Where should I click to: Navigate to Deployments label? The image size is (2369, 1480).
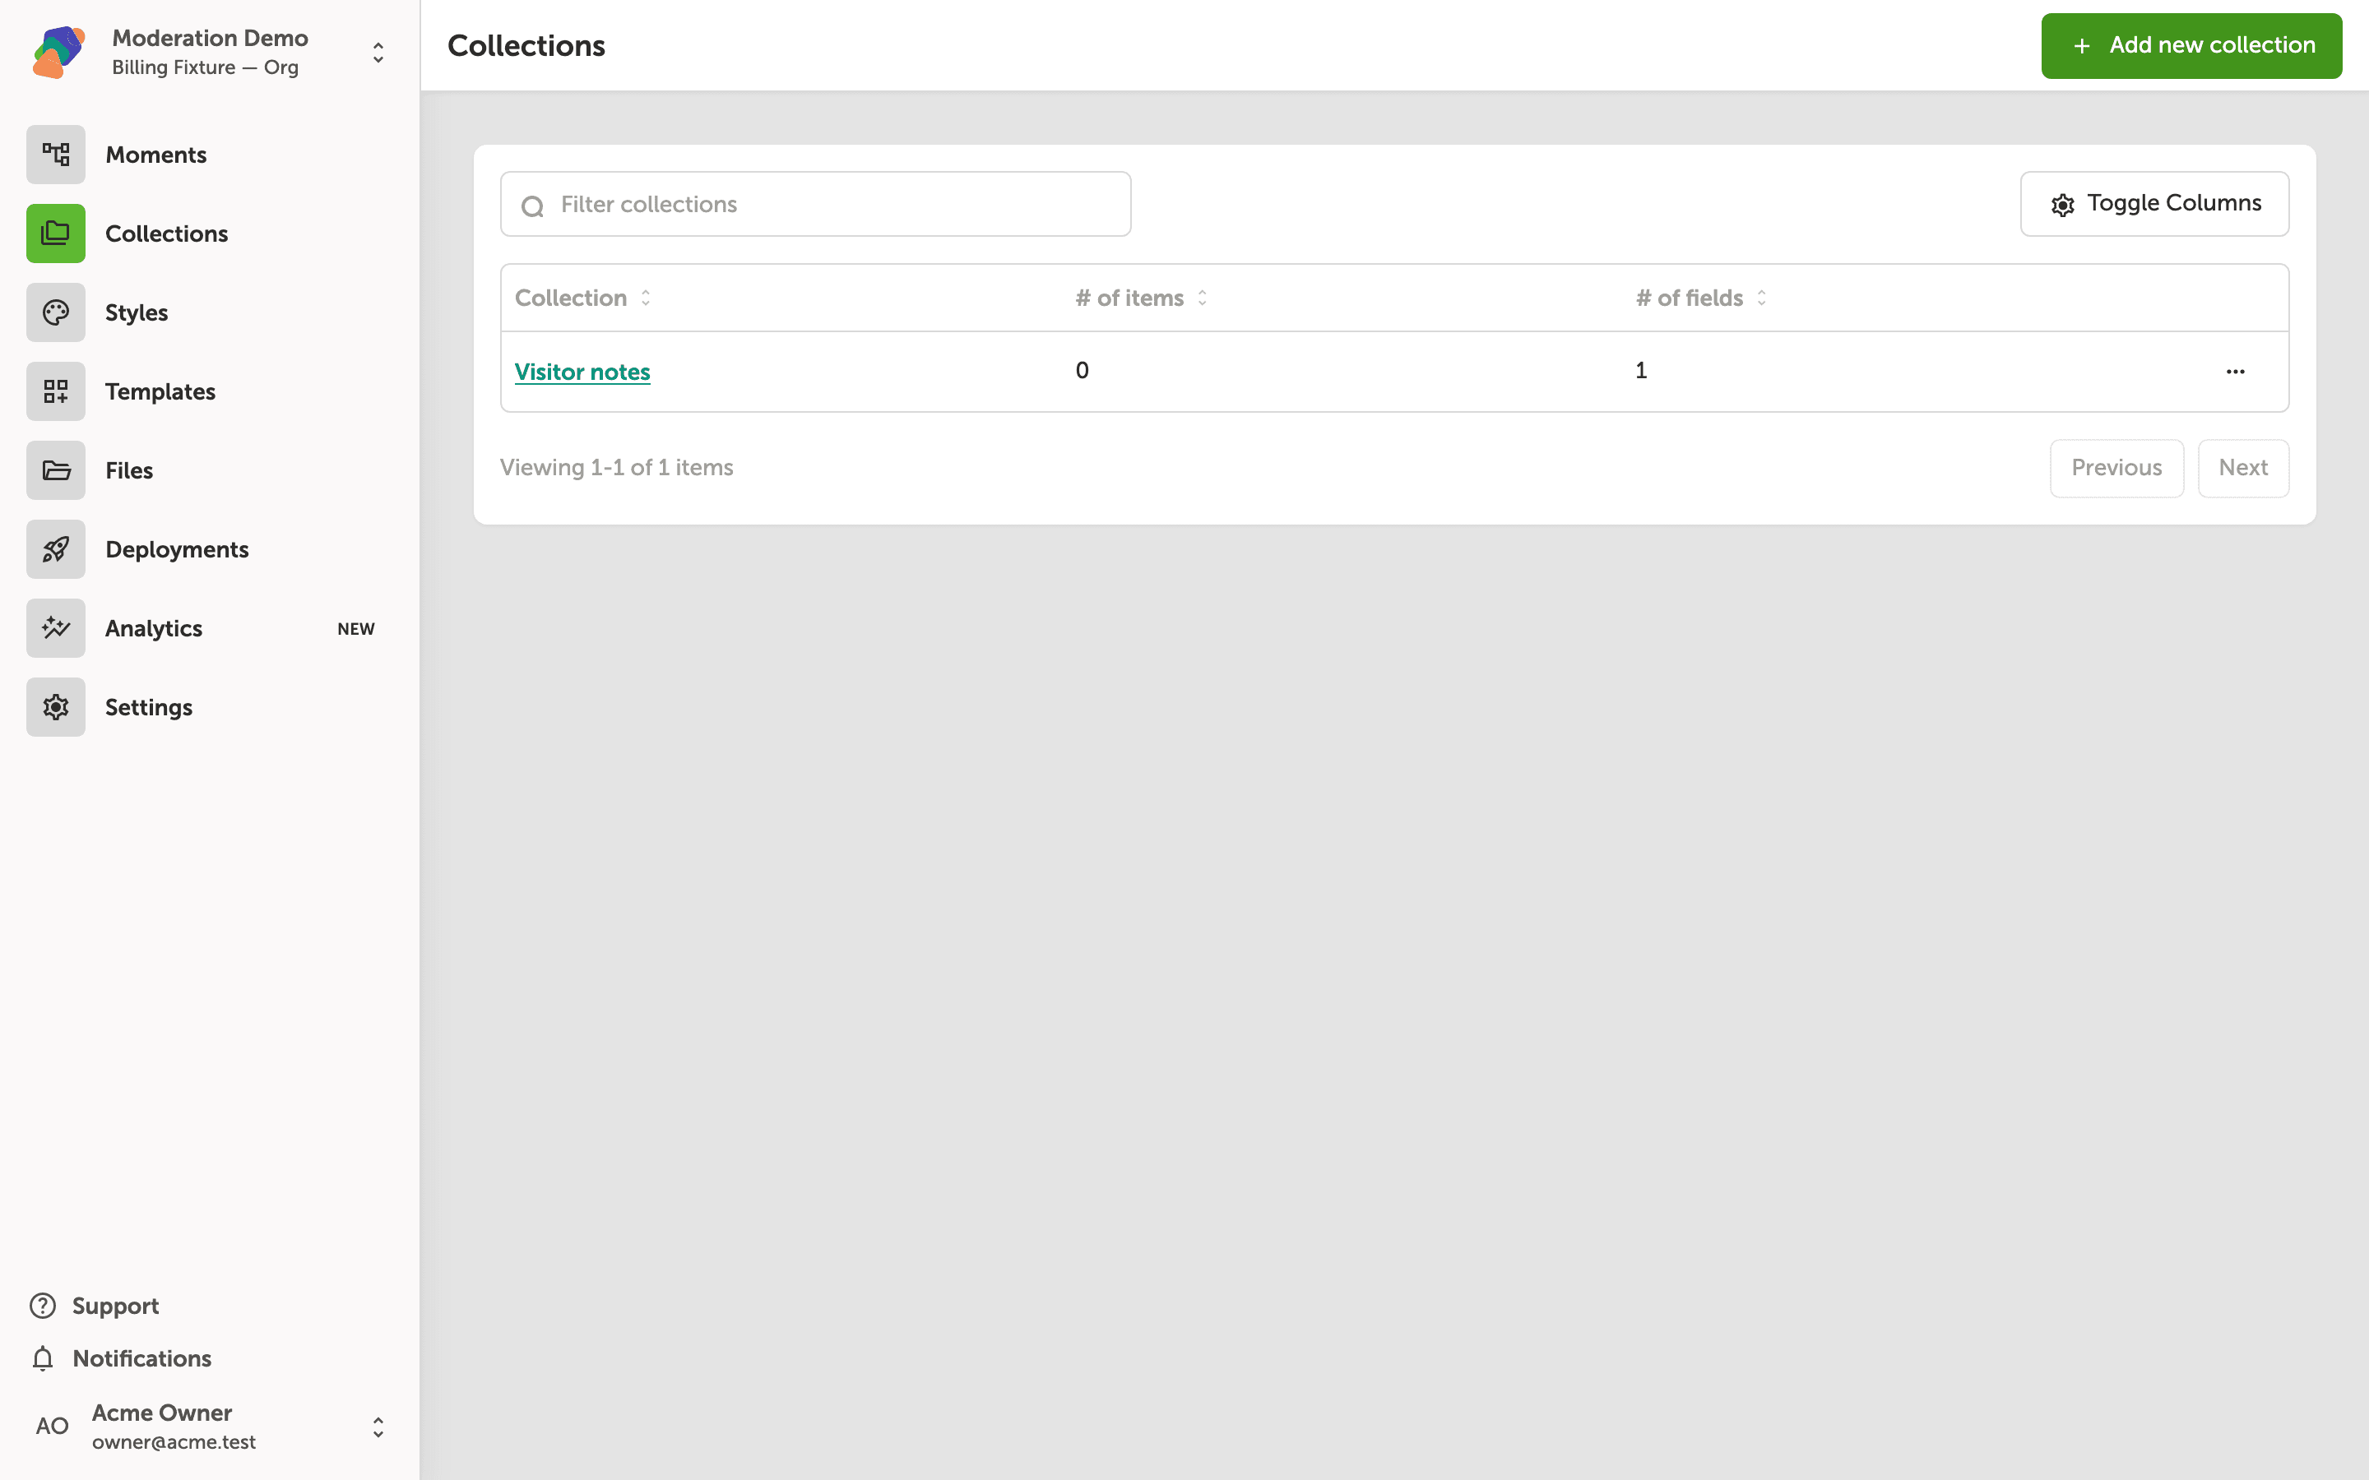click(177, 549)
